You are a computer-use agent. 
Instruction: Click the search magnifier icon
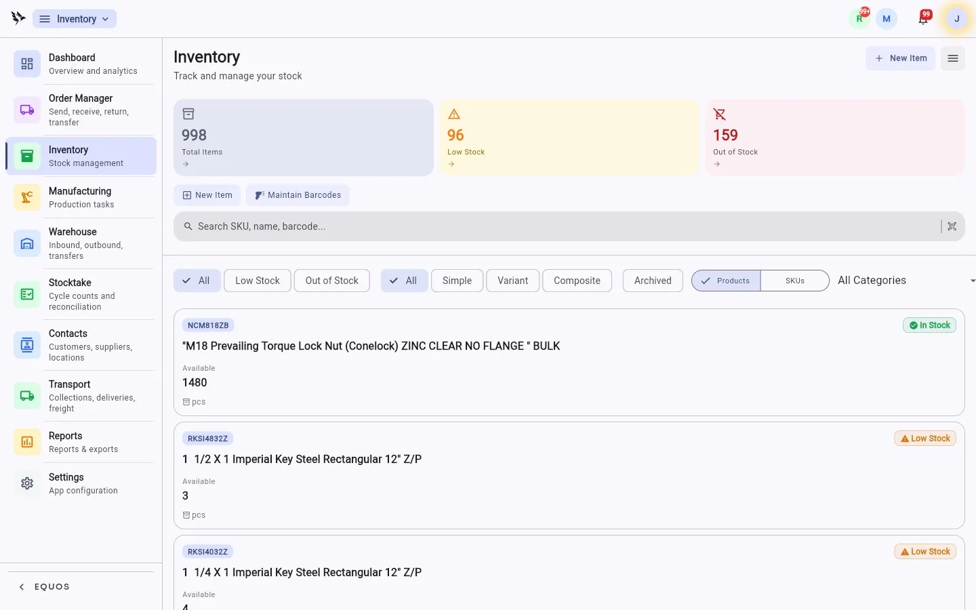188,226
